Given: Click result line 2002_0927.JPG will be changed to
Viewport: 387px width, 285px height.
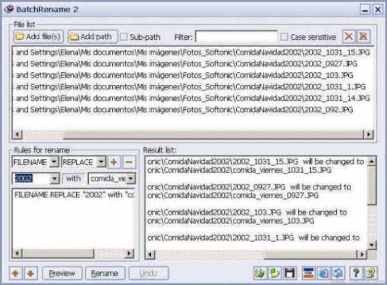Looking at the screenshot, I should click(x=249, y=187).
